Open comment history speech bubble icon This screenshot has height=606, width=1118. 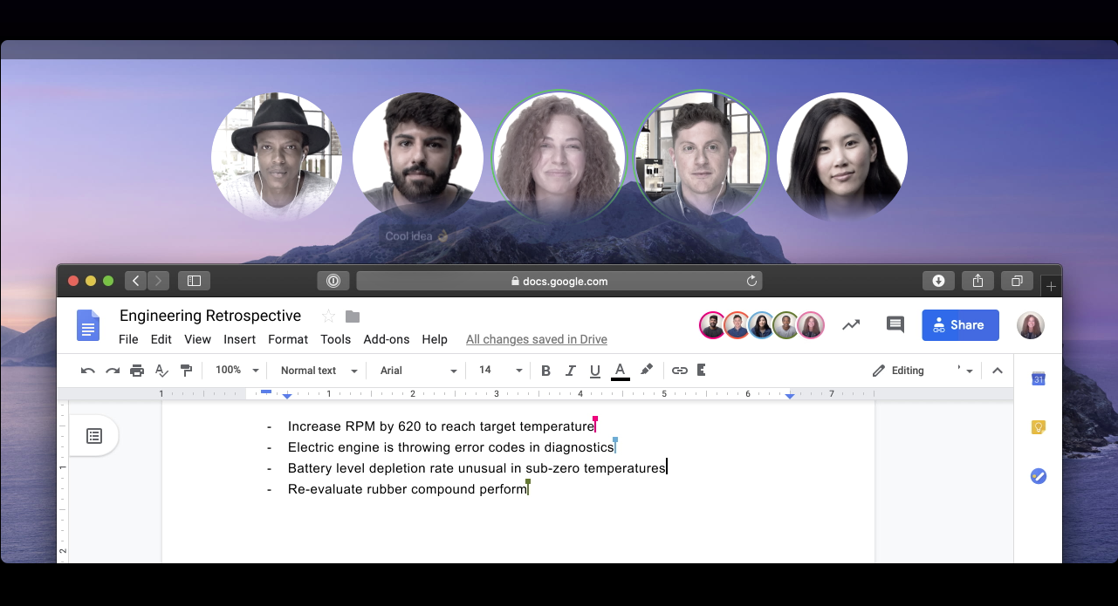click(x=895, y=324)
